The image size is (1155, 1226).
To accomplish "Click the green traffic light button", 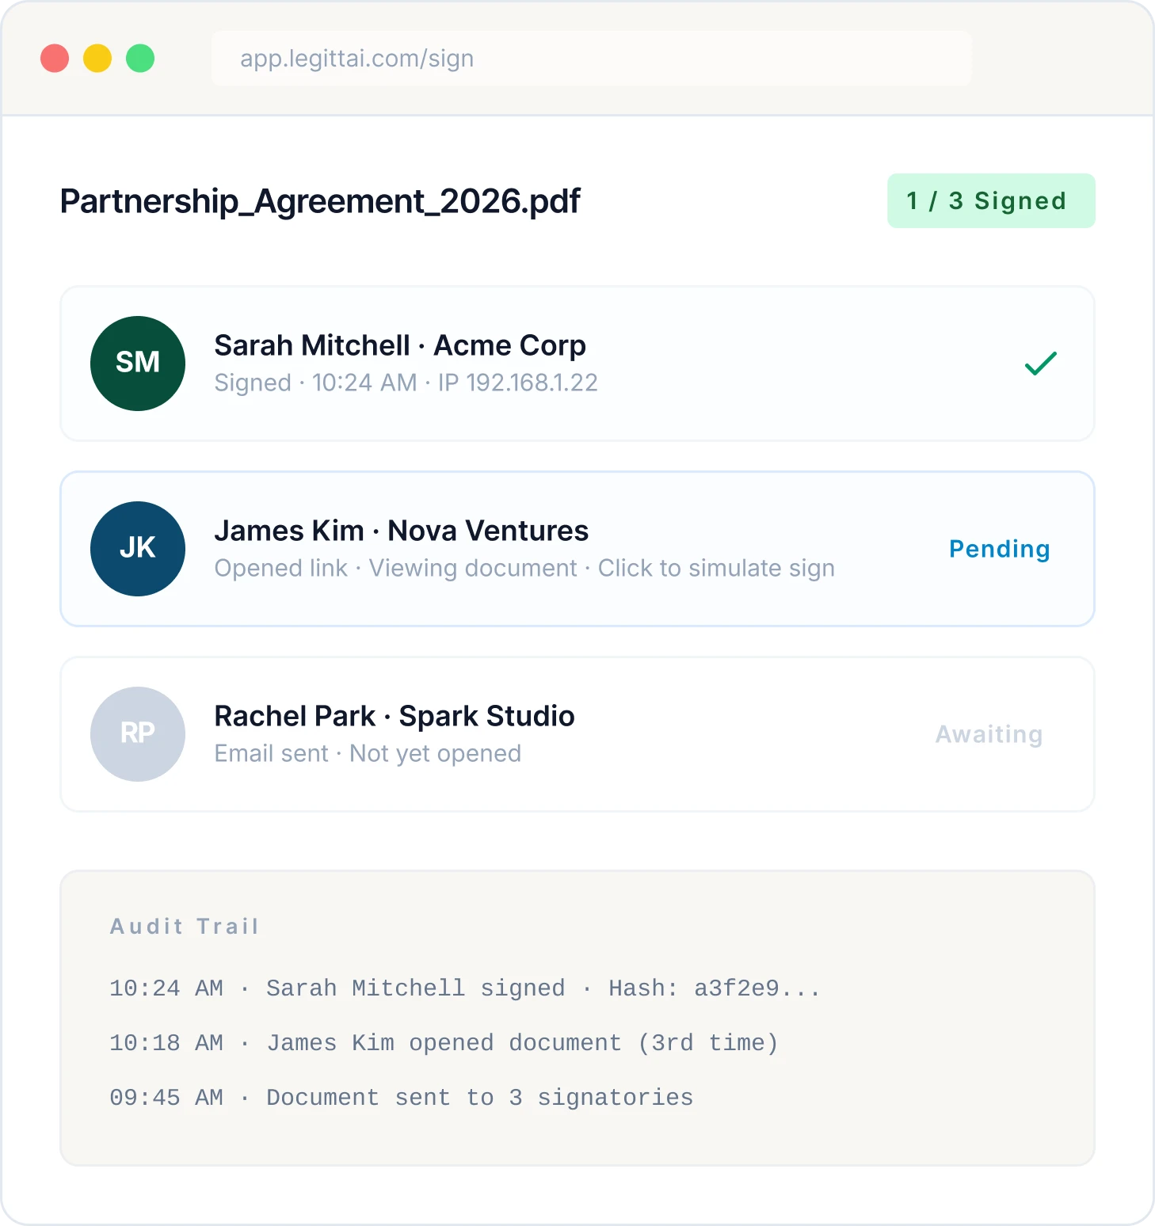I will pos(139,58).
